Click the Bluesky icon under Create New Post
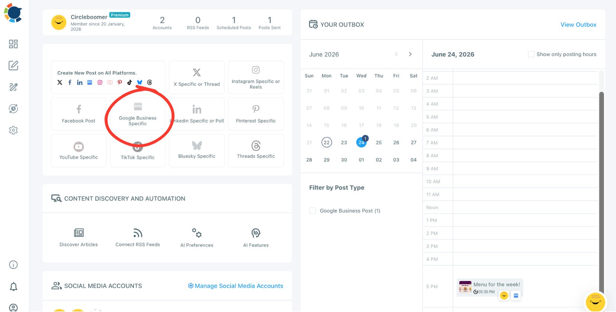Viewport: 616px width, 312px height. 140,82
